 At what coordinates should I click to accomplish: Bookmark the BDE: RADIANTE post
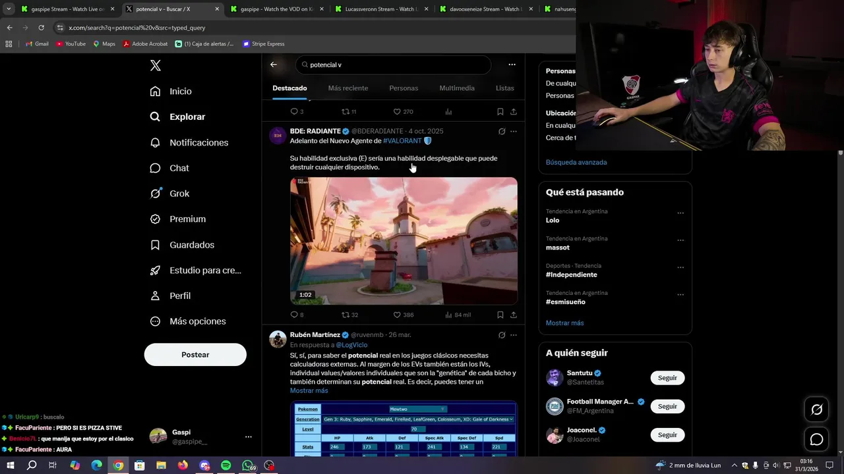[x=500, y=315]
